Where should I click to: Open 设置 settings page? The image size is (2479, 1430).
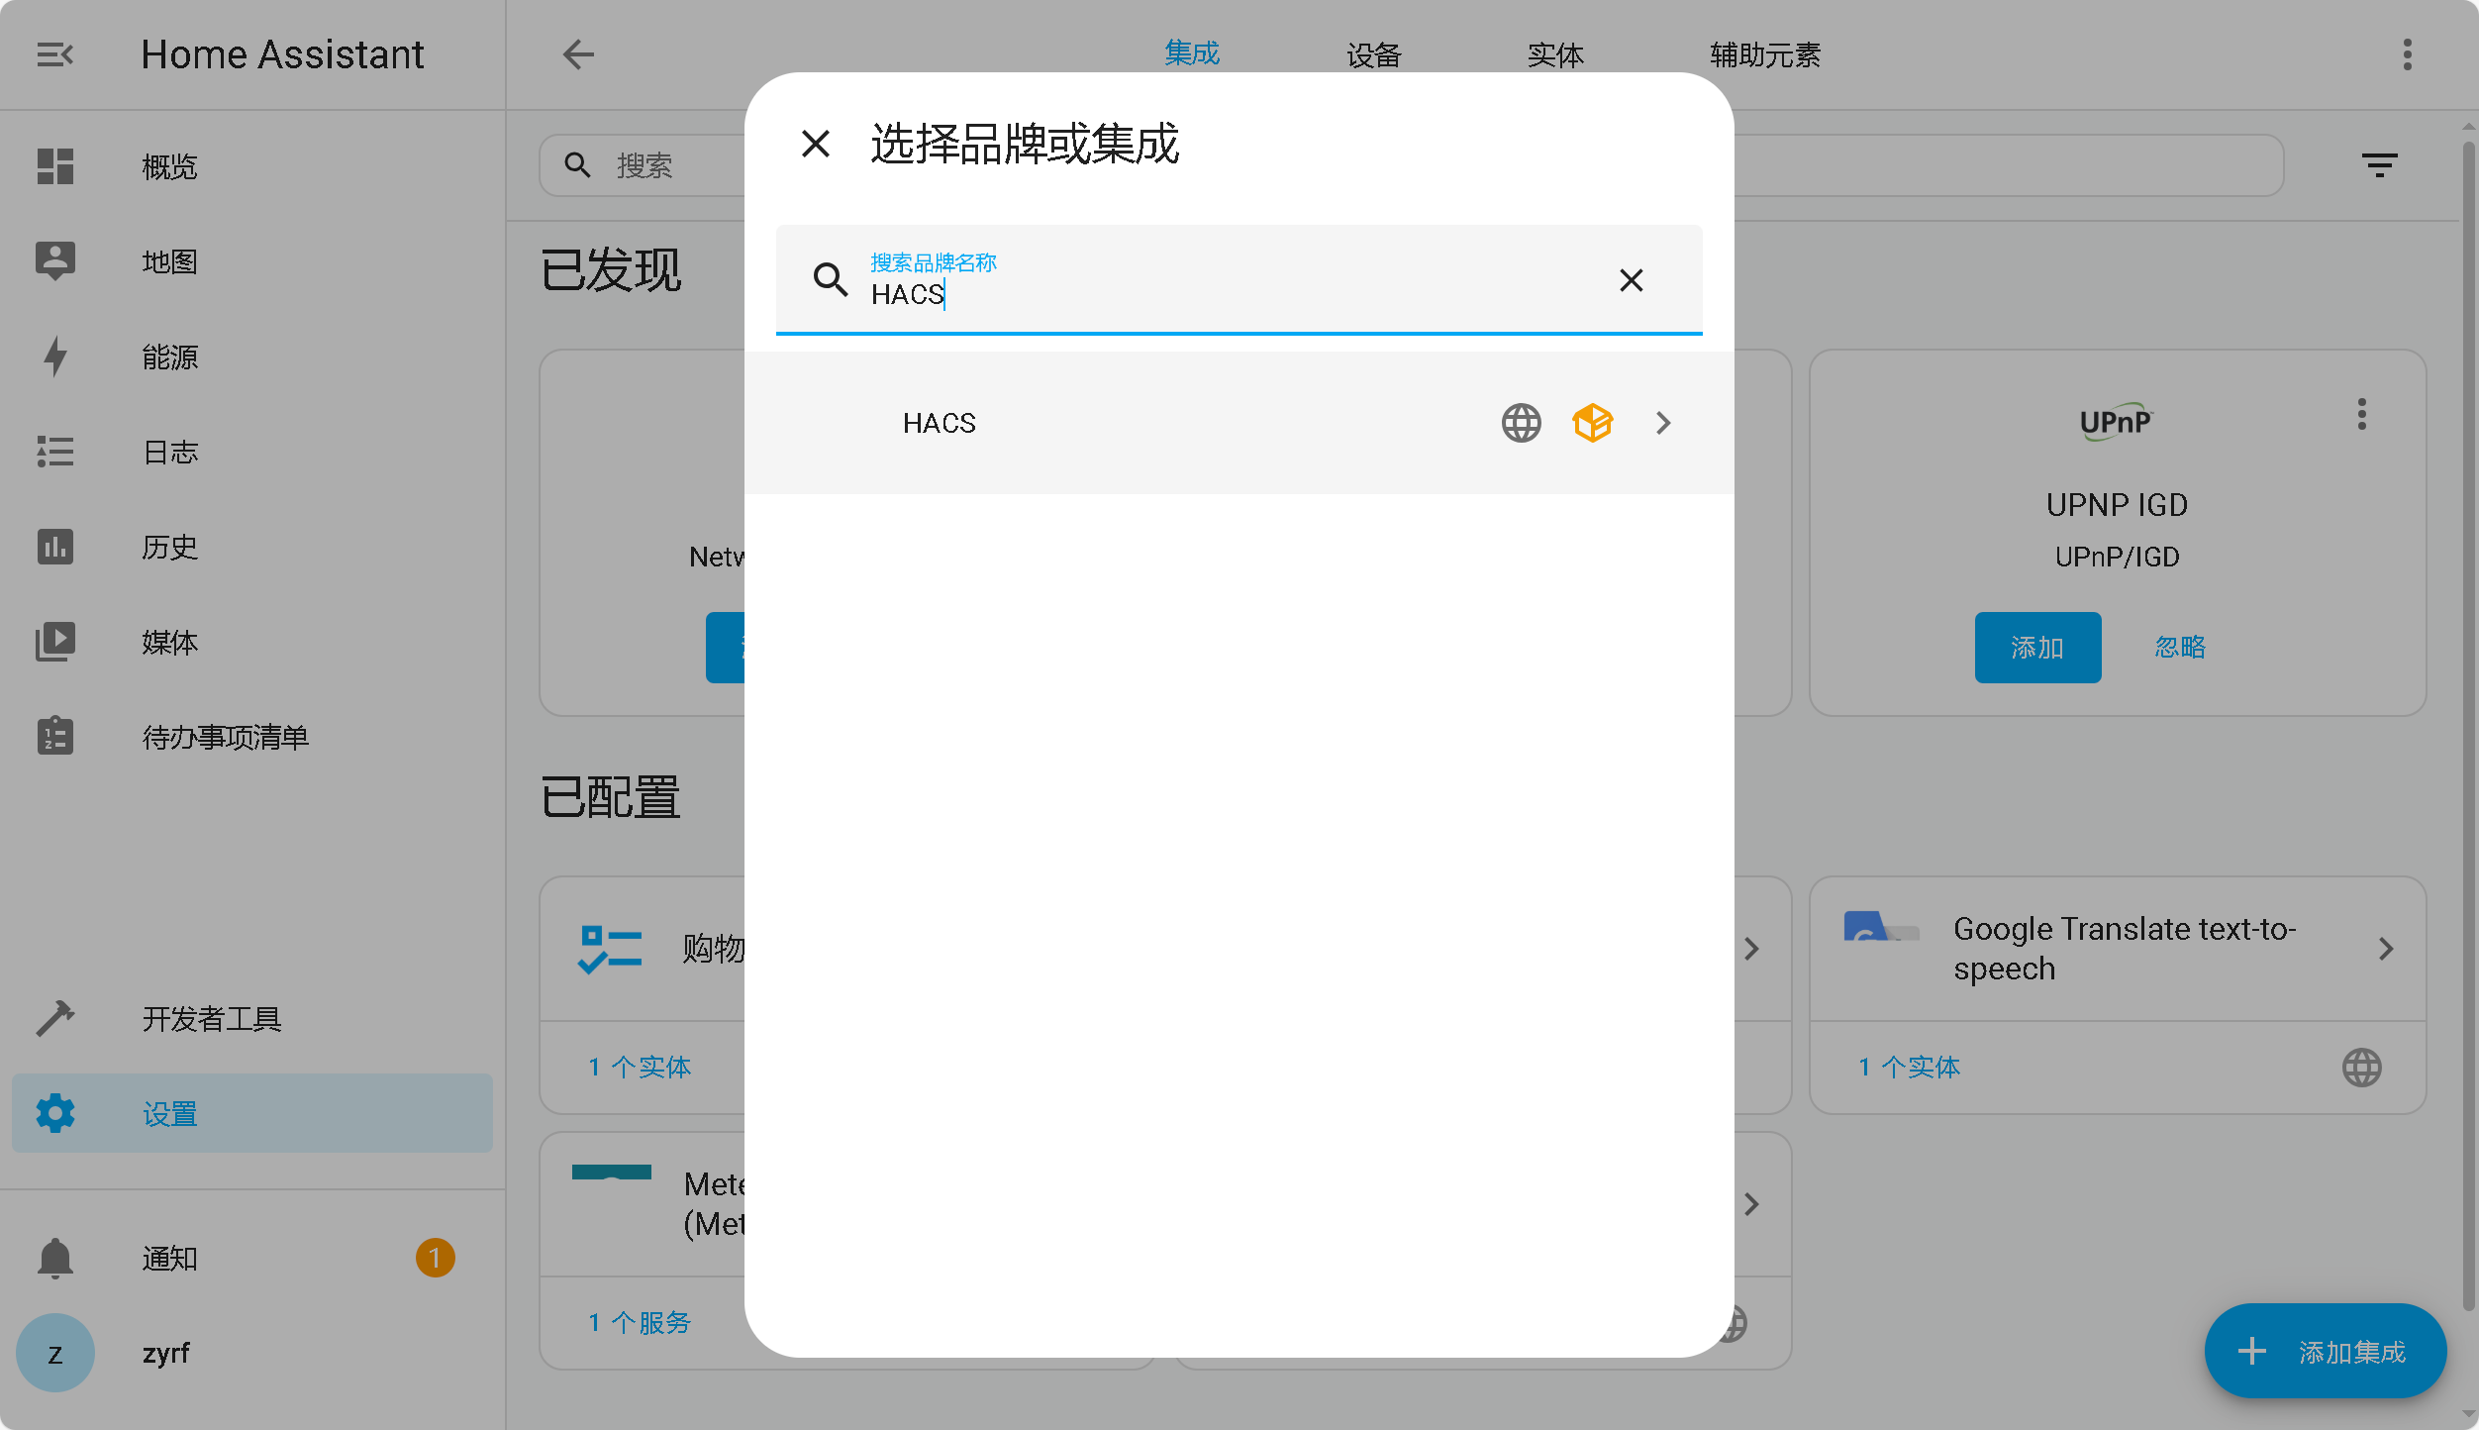(252, 1113)
